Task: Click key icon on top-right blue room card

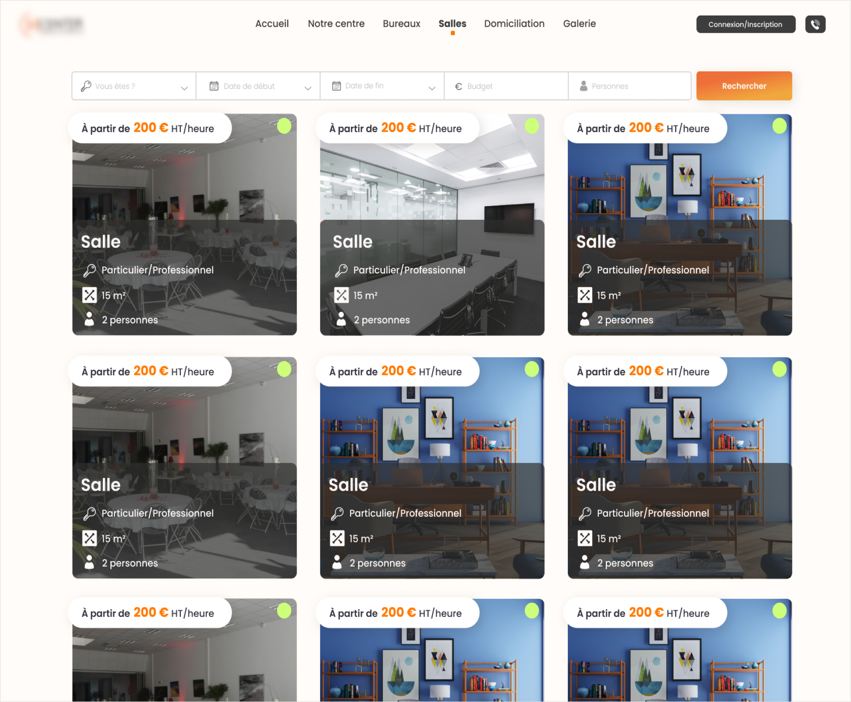Action: click(x=585, y=270)
